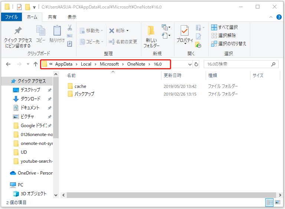Open the Easy access menu icon
The image size is (285, 209).
(166, 36)
